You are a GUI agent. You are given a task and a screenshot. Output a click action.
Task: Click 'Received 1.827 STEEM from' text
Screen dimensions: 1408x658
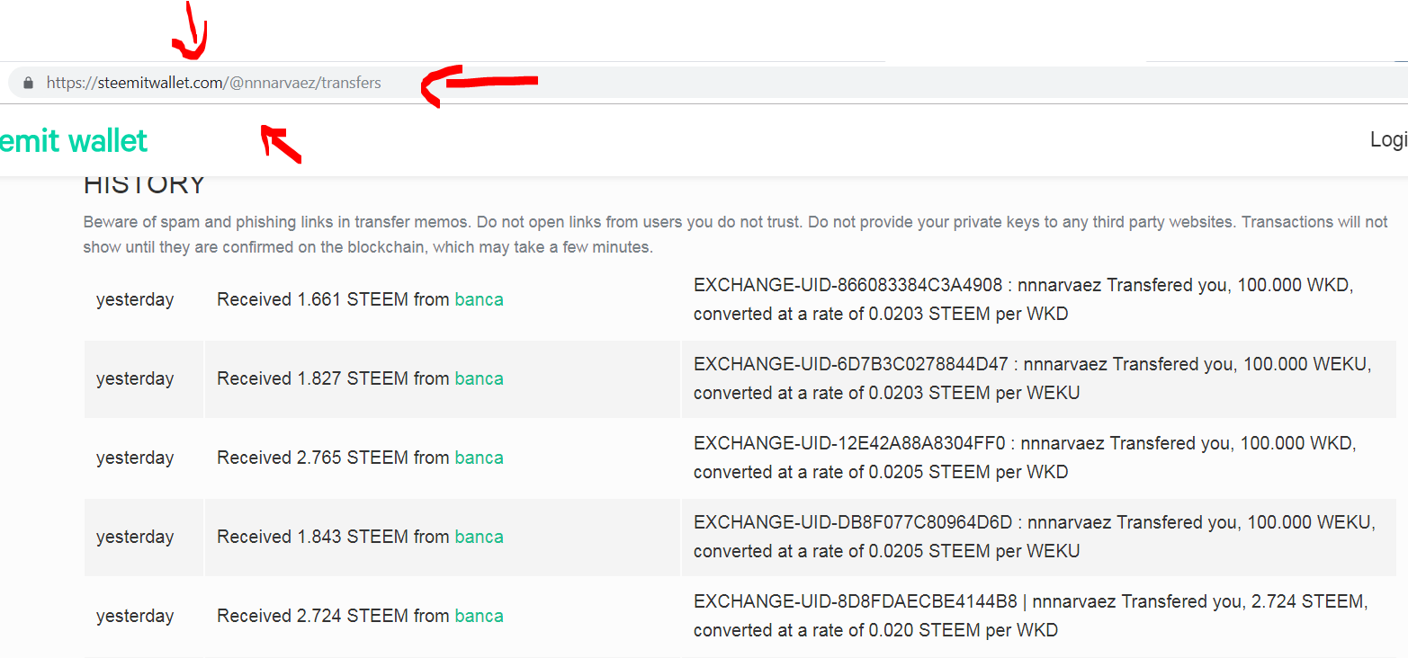tap(333, 378)
